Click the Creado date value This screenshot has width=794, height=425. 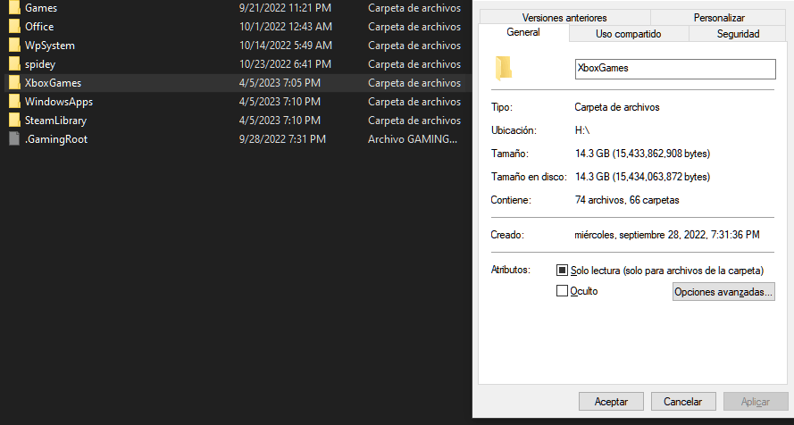tap(667, 235)
